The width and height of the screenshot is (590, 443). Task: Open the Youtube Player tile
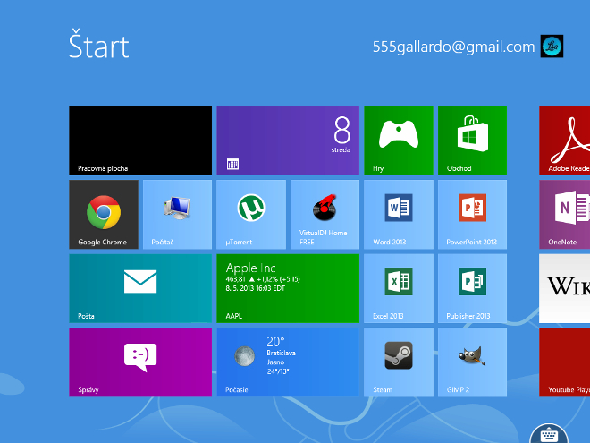[564, 362]
